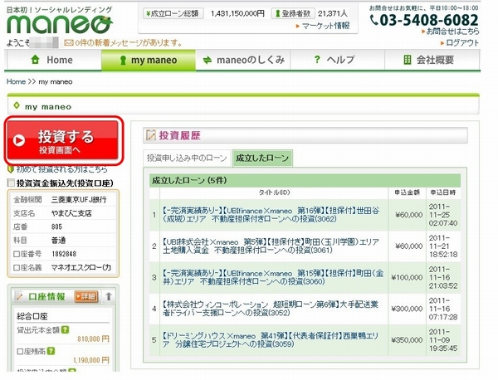
Task: Click the 810,000 円 principal amount
Action: point(93,339)
